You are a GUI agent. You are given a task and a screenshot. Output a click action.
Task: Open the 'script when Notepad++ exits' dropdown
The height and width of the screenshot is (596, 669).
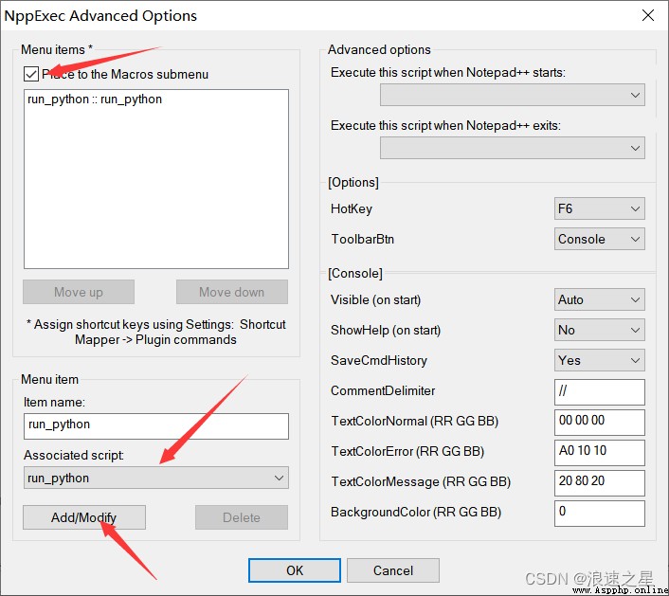513,148
